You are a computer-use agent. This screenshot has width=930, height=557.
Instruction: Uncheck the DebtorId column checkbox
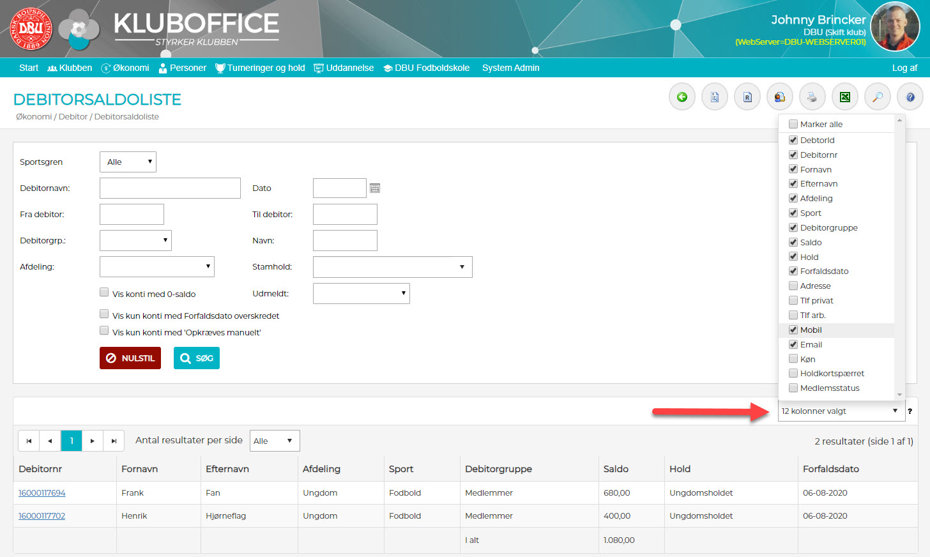[793, 140]
